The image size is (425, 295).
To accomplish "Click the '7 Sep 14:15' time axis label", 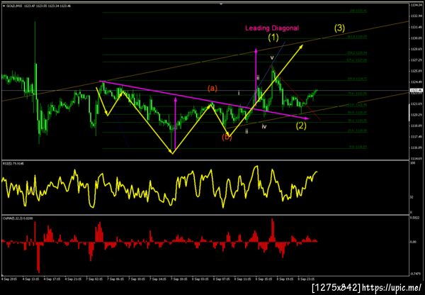I will 158,279.
